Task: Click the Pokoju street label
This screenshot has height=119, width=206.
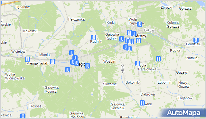Action: [149, 30]
